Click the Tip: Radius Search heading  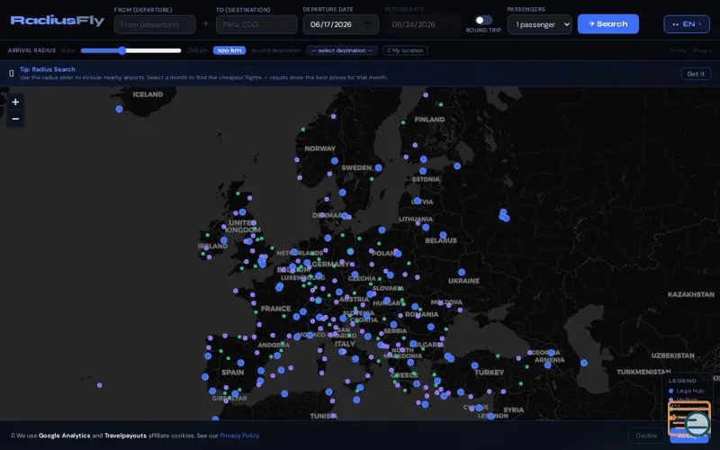(x=48, y=69)
